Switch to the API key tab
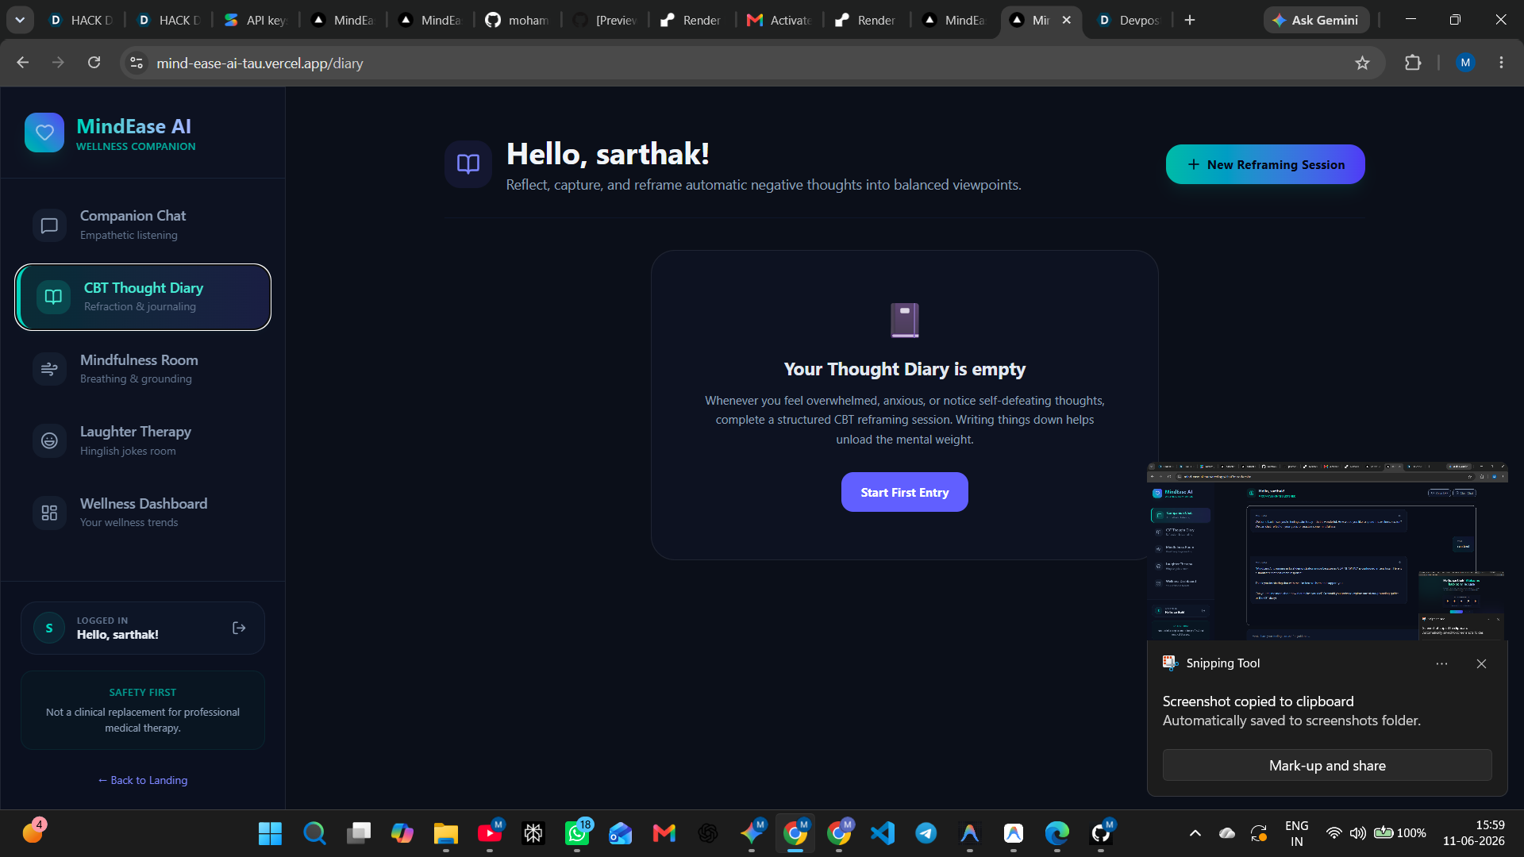The image size is (1524, 857). pyautogui.click(x=256, y=20)
